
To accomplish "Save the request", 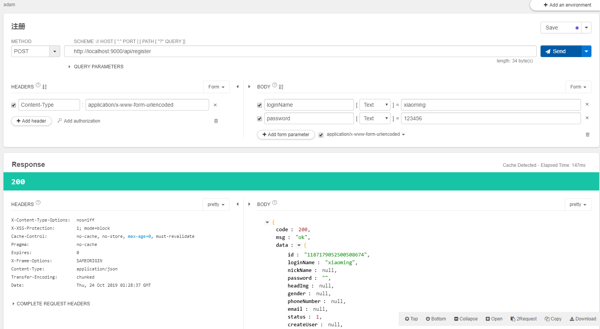I will point(561,28).
